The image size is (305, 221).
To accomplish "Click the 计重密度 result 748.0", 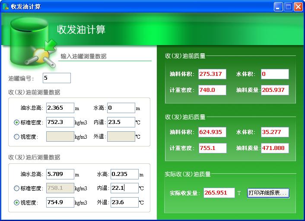I will pyautogui.click(x=212, y=90).
